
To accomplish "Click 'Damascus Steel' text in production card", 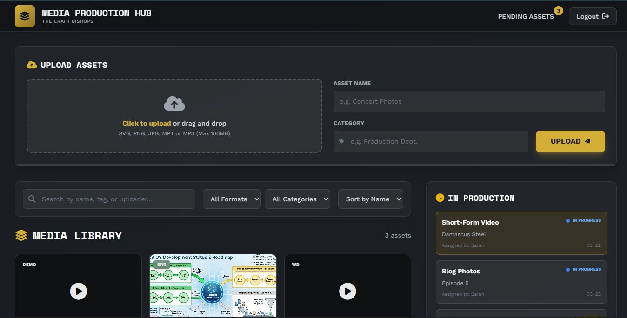I will click(x=464, y=234).
